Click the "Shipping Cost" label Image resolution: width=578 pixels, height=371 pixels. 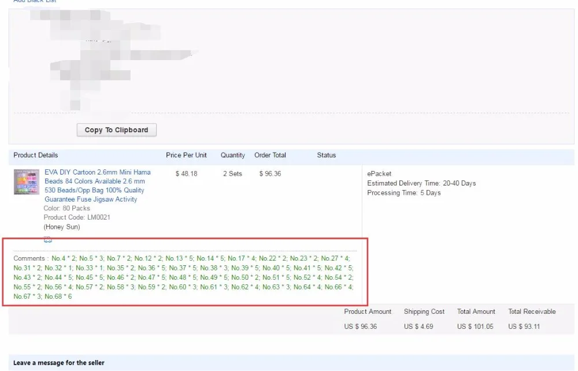point(424,311)
